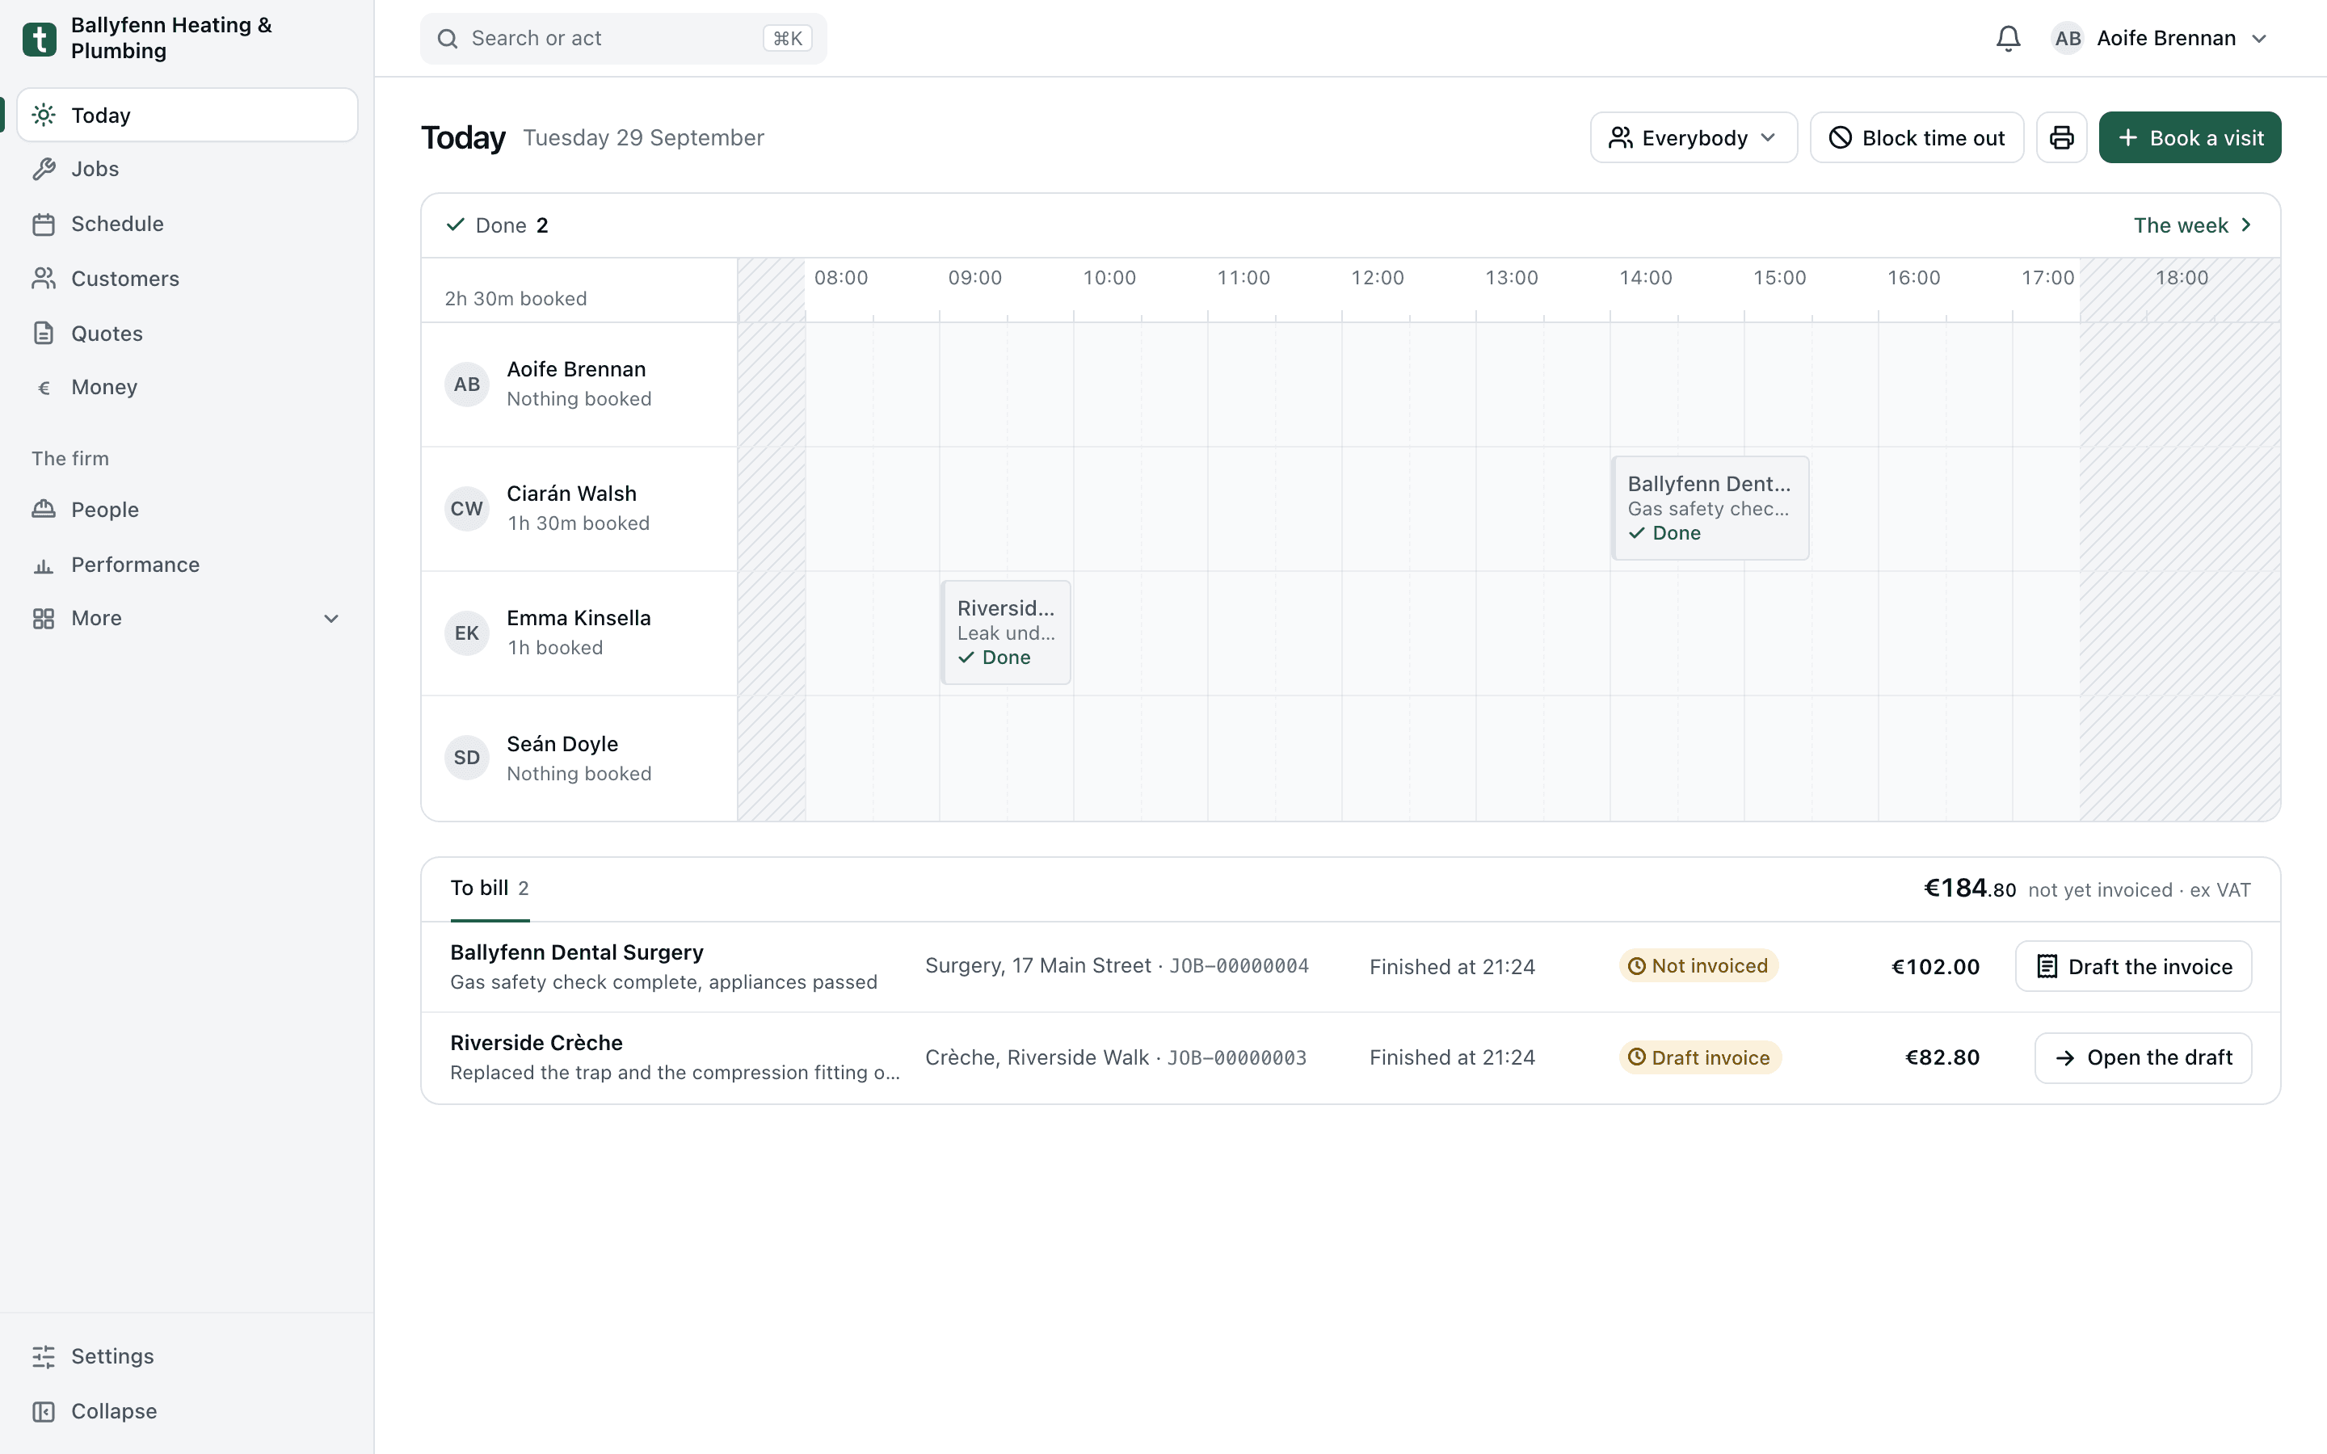
Task: Click Aoife Brennan's AB avatar in schedule row
Action: tap(466, 385)
